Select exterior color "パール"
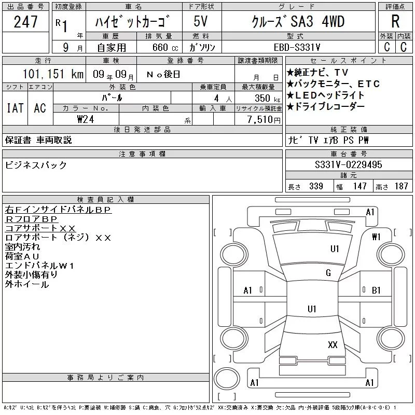 point(112,98)
